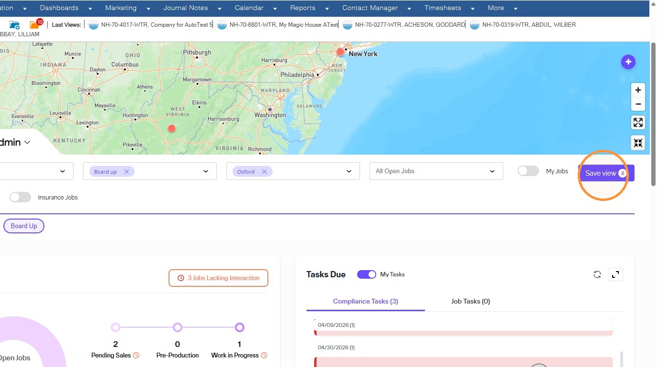657x367 pixels.
Task: Expand the Tasks Due panel to full size
Action: (x=615, y=274)
